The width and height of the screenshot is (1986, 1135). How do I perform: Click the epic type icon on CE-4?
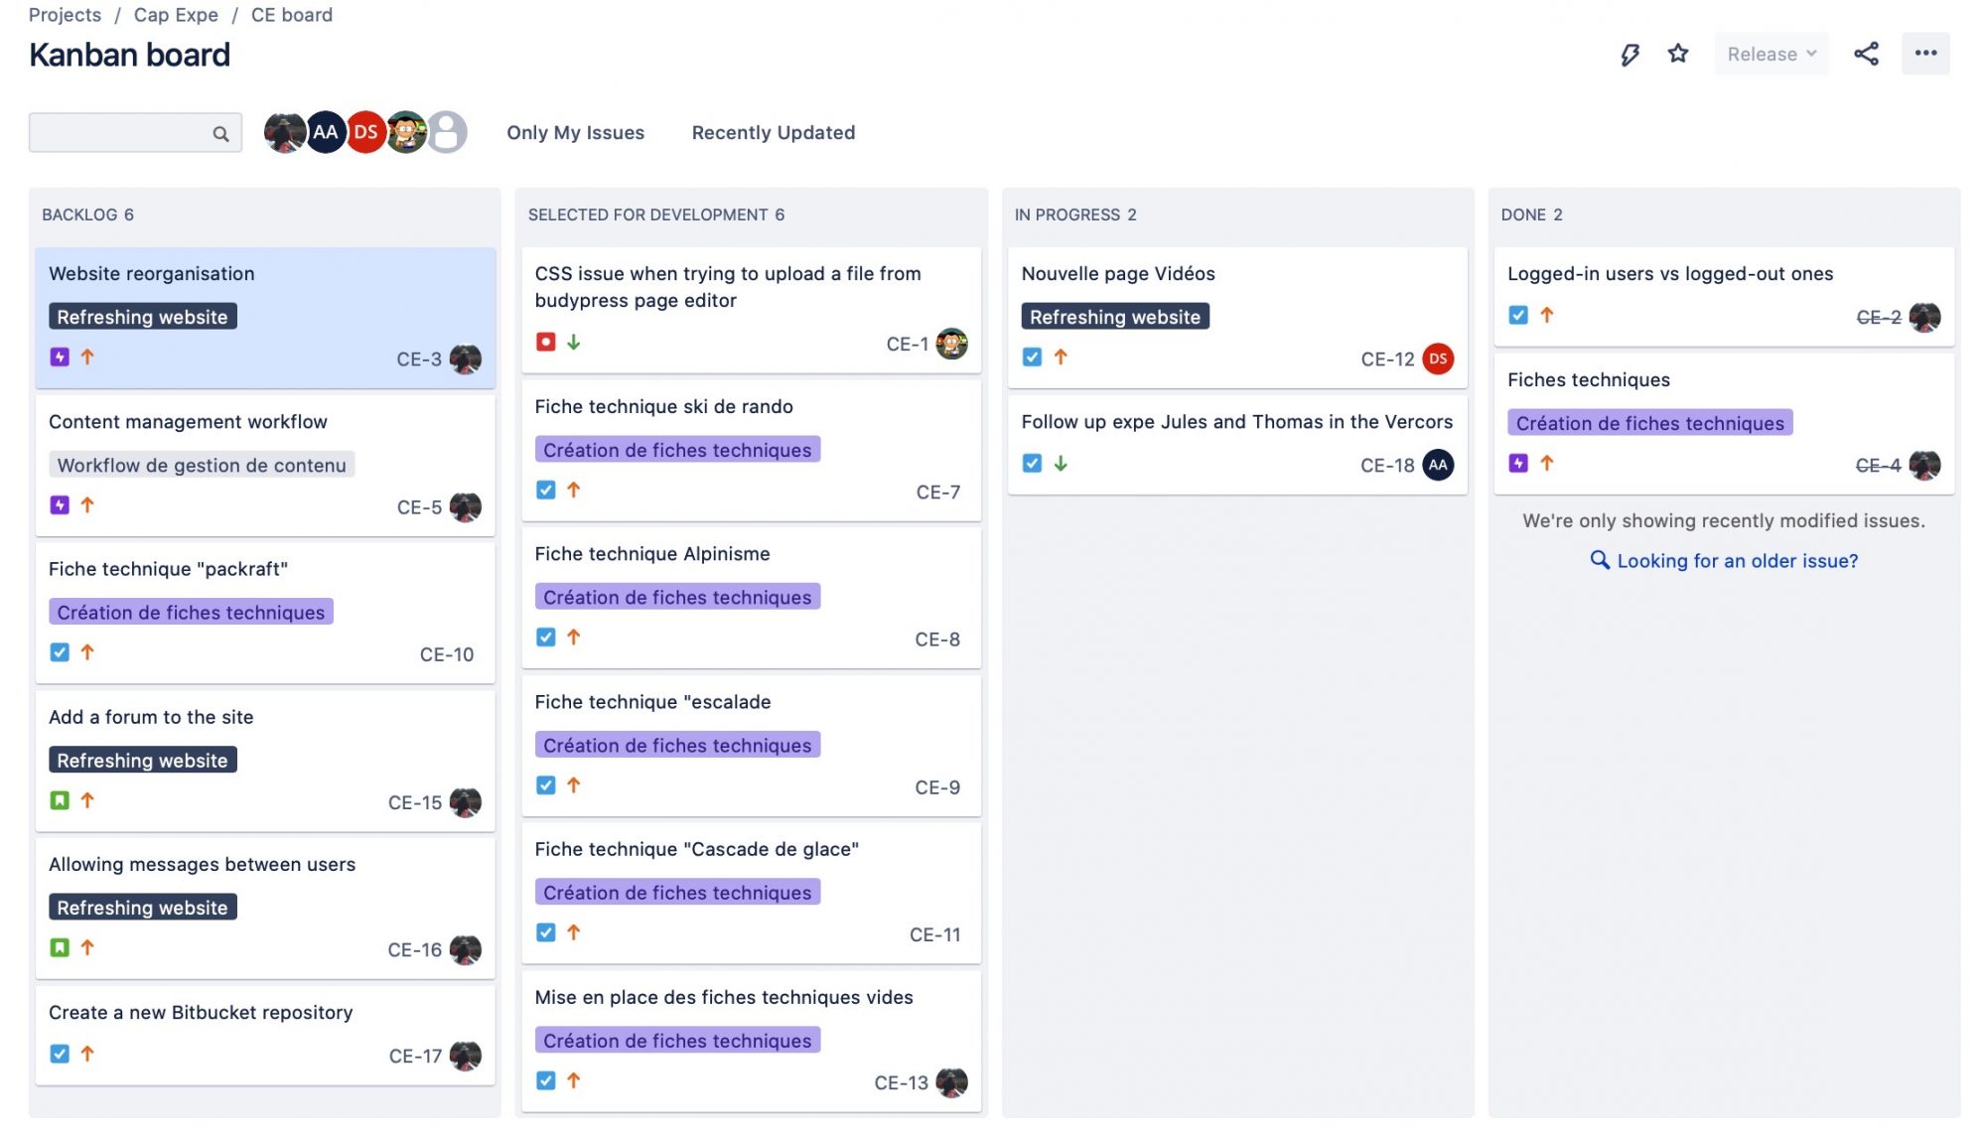(1518, 463)
